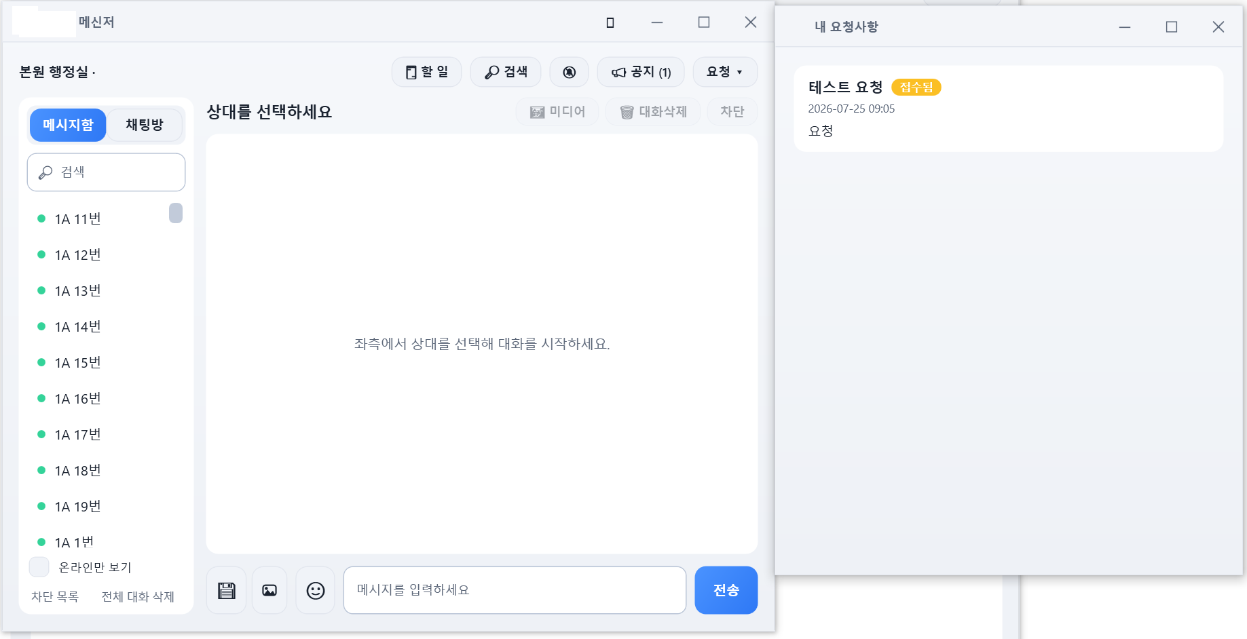Image resolution: width=1247 pixels, height=639 pixels.
Task: Expand the 요청 dropdown menu
Action: pos(725,72)
